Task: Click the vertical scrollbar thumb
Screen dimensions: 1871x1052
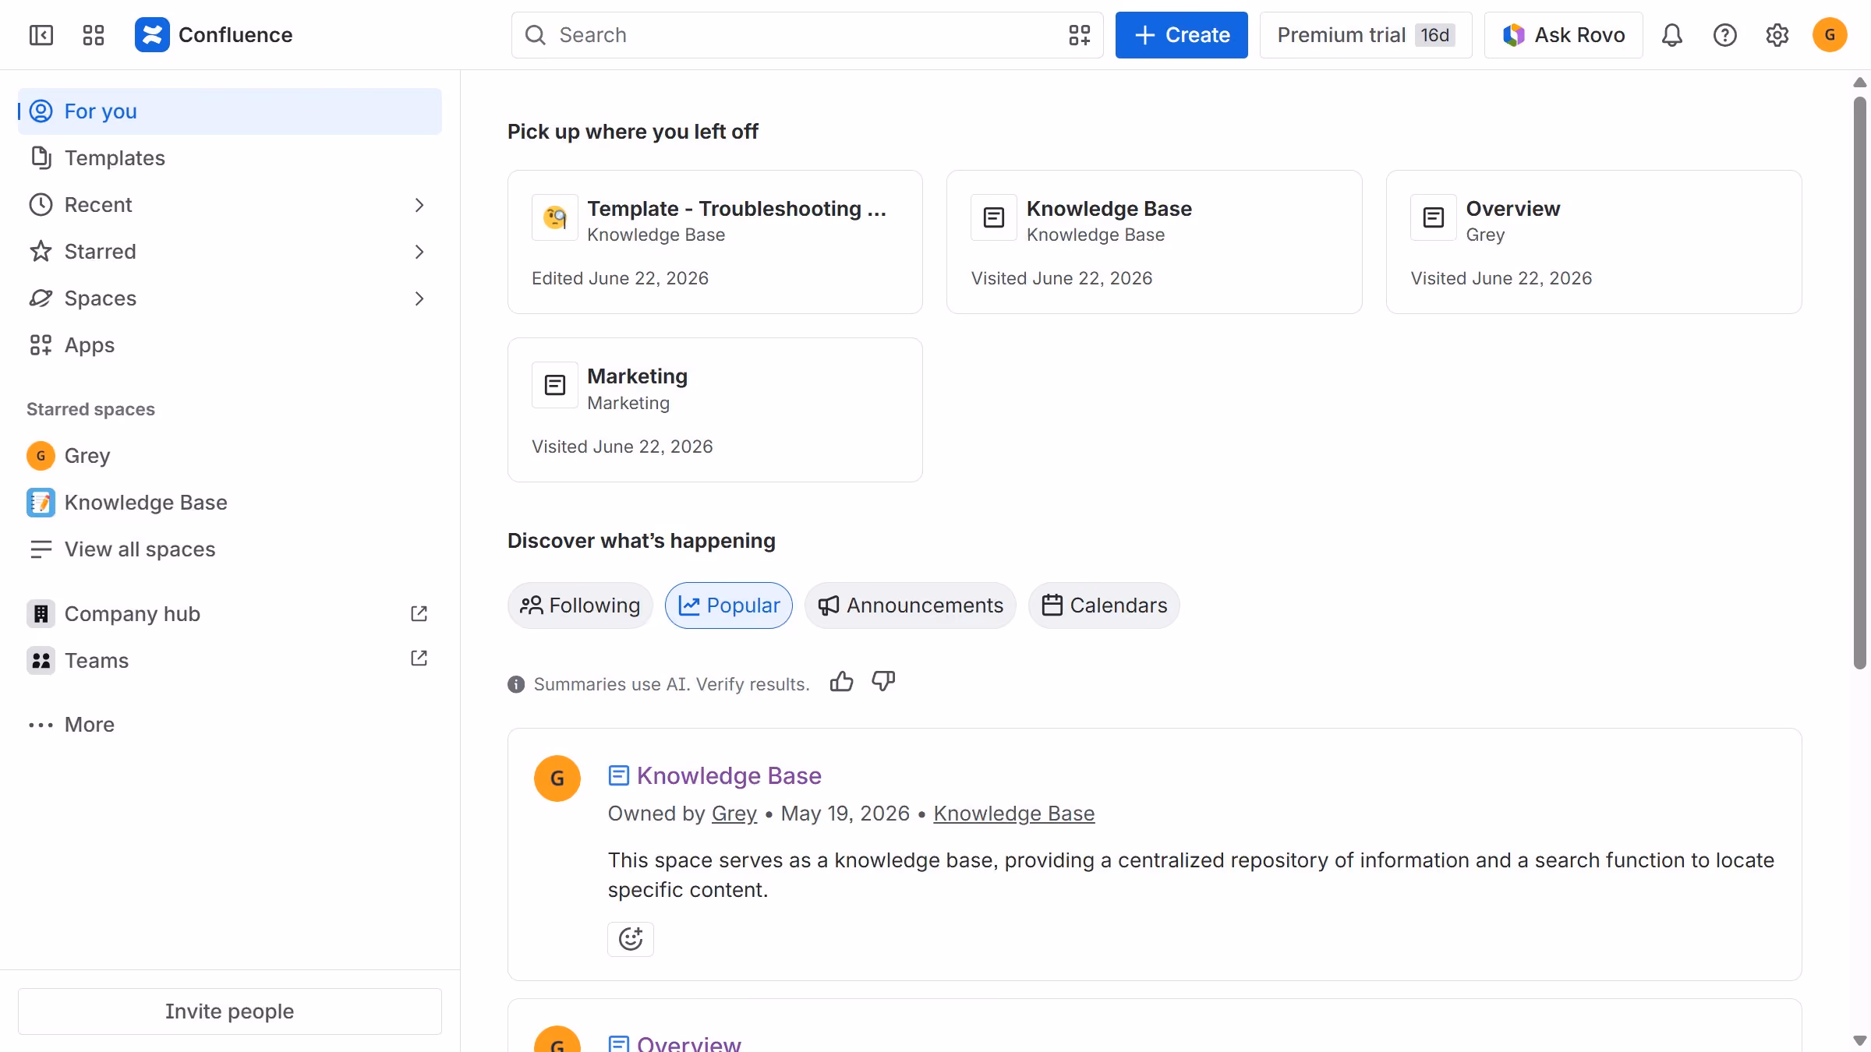Action: pos(1860,382)
